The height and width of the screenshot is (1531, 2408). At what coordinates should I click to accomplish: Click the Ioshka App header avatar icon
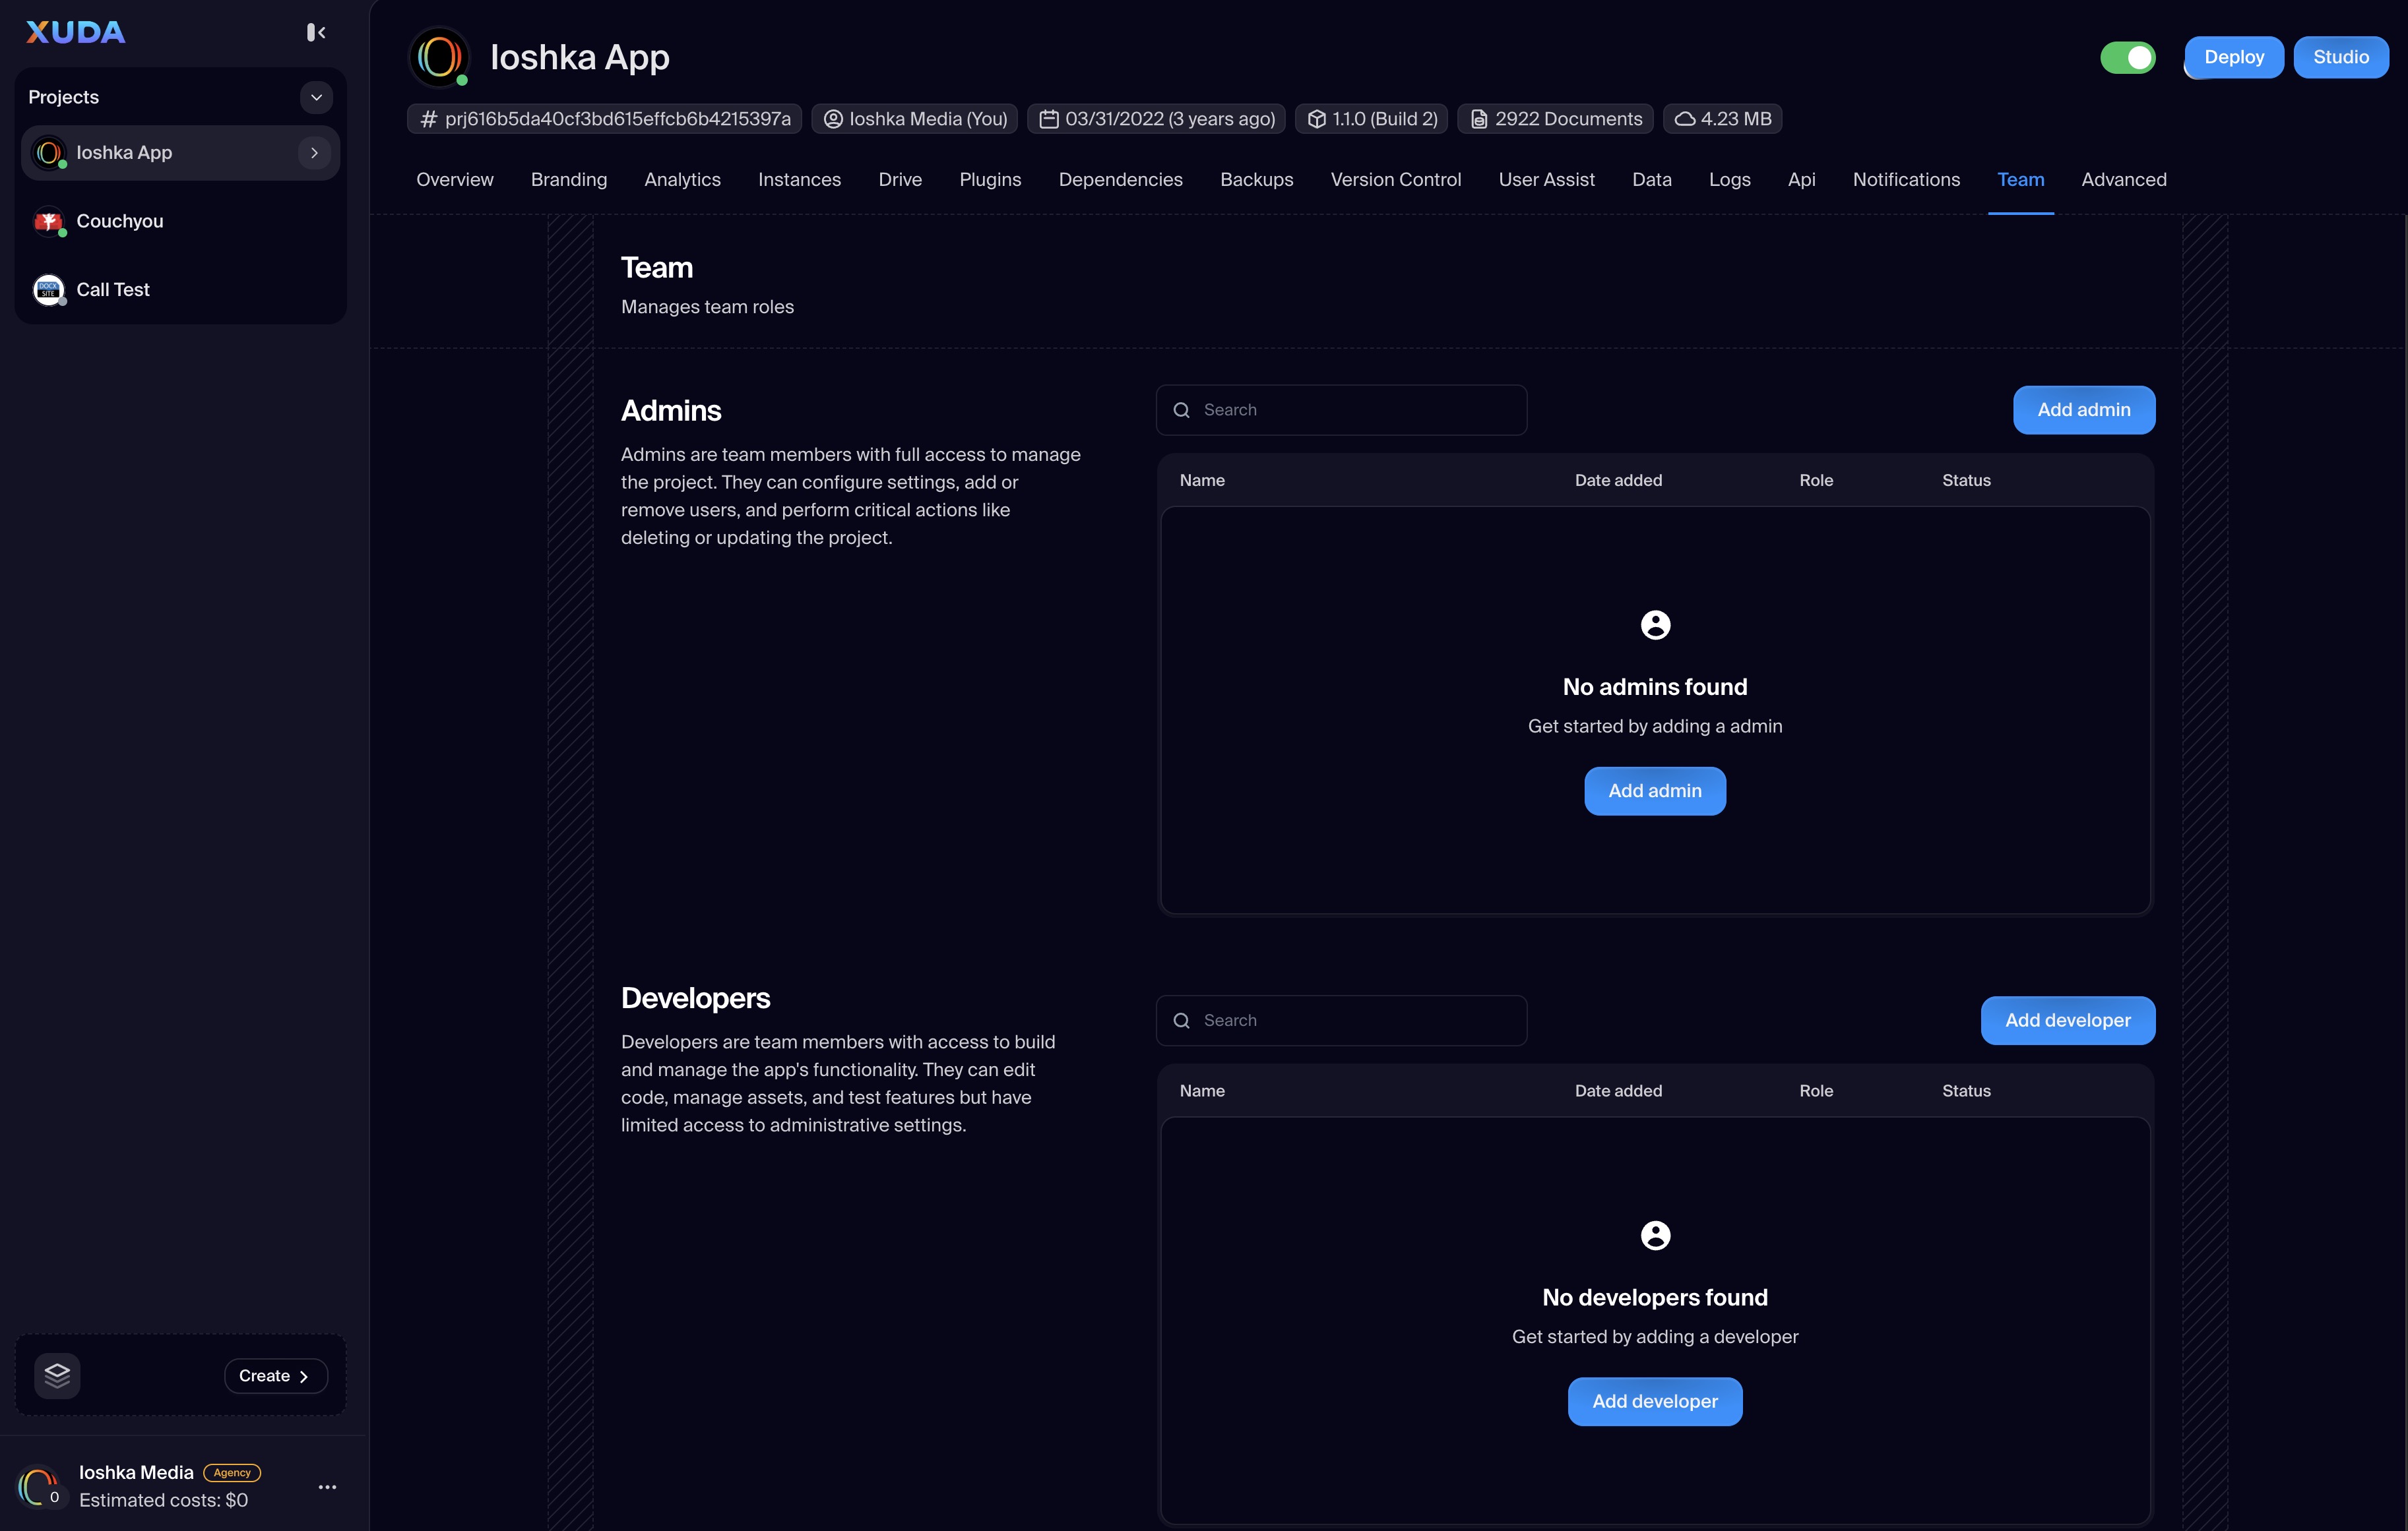(439, 57)
